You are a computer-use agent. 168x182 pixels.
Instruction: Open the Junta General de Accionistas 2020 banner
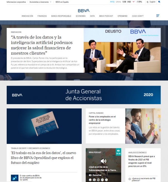84,95
